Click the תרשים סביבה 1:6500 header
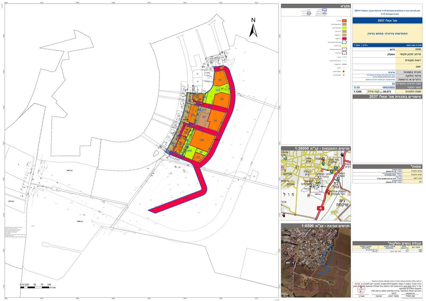 [x=316, y=226]
